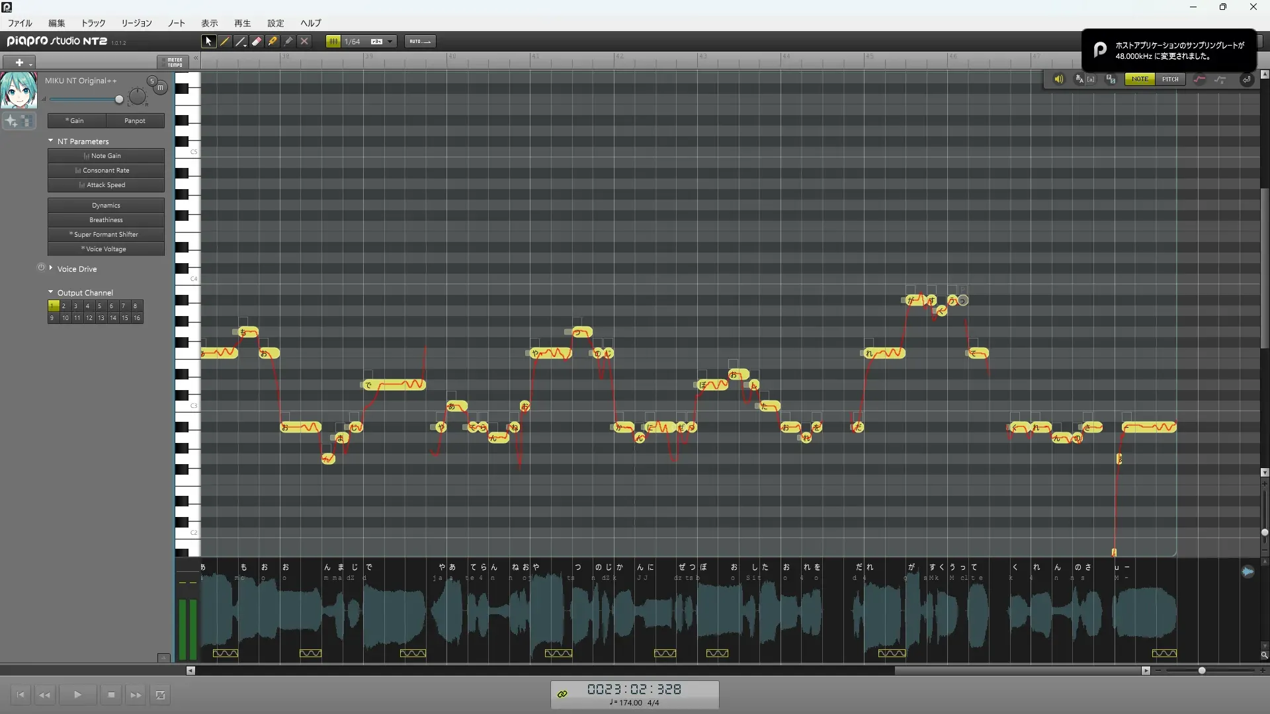The width and height of the screenshot is (1270, 714).
Task: Select the Line drawing tool
Action: click(241, 41)
